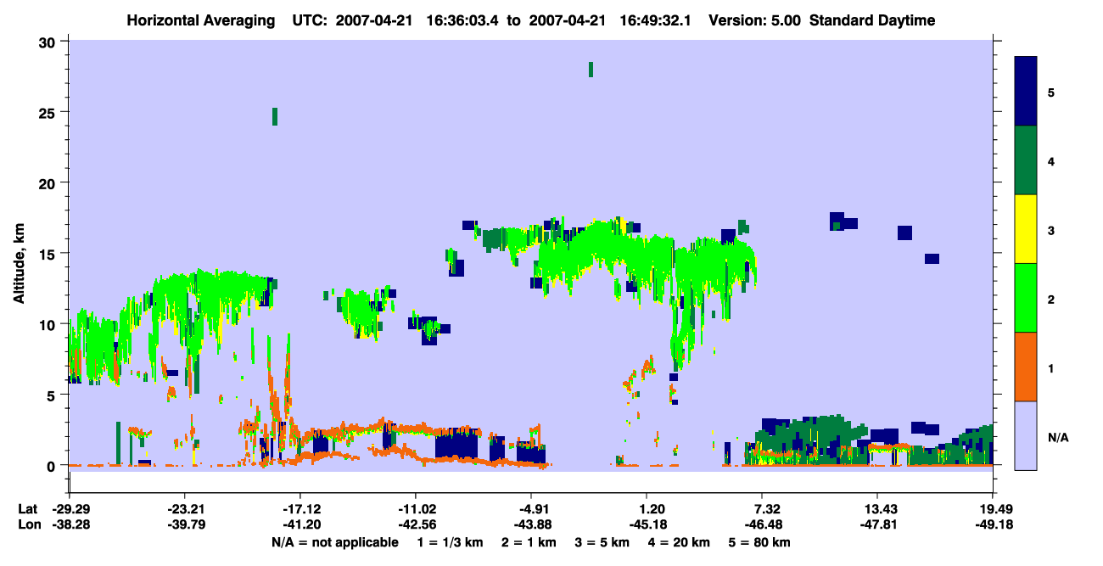
Task: Click longitude value -46.48
Action: [763, 524]
